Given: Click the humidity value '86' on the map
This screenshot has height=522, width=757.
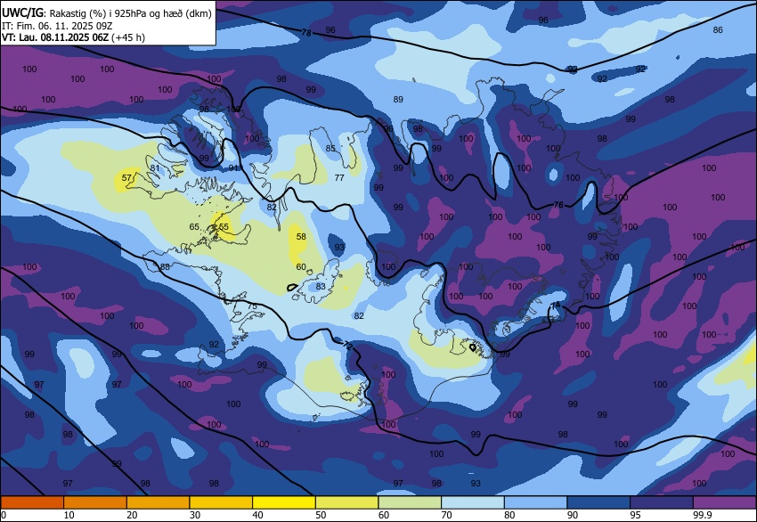Looking at the screenshot, I should click(718, 30).
